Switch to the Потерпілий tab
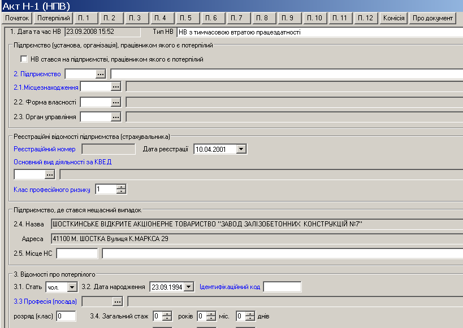 pos(54,18)
